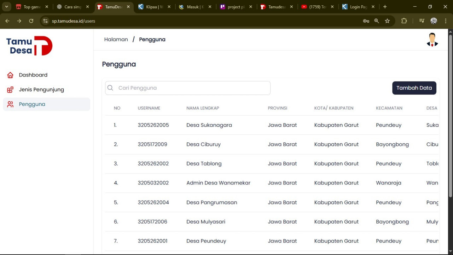This screenshot has height=255, width=453.
Task: Select the Desa Sukanagara row
Action: click(209, 125)
